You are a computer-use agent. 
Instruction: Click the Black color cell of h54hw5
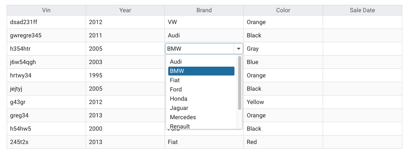[x=283, y=128]
